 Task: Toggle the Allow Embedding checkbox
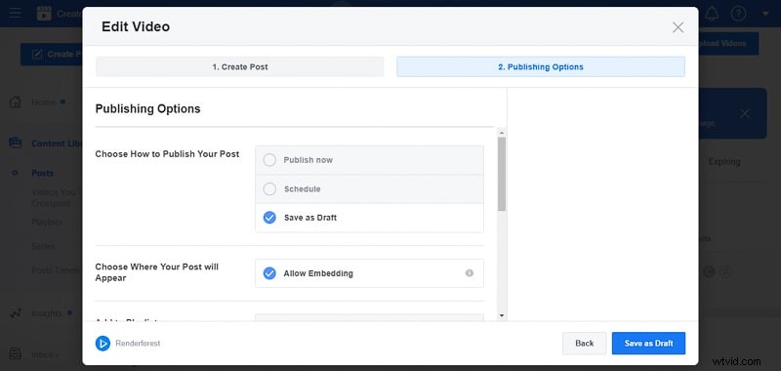[x=269, y=273]
